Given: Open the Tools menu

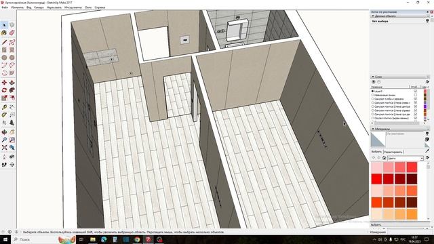Looking at the screenshot, I should [73, 7].
